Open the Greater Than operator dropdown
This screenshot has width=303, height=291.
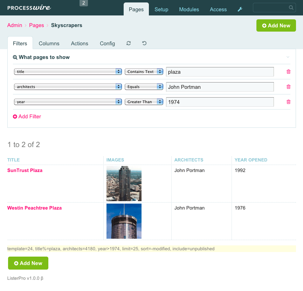click(144, 102)
